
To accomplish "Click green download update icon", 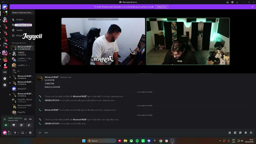I will 237,2.
